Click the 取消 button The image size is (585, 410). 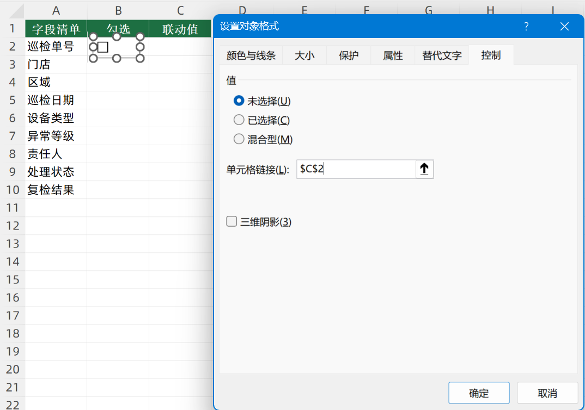pyautogui.click(x=547, y=393)
